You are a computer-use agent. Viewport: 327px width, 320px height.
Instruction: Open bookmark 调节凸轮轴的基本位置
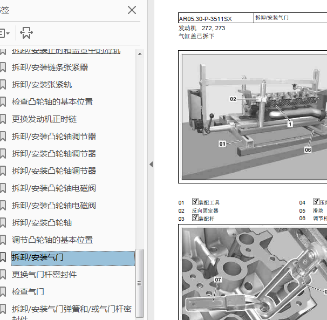click(x=52, y=240)
